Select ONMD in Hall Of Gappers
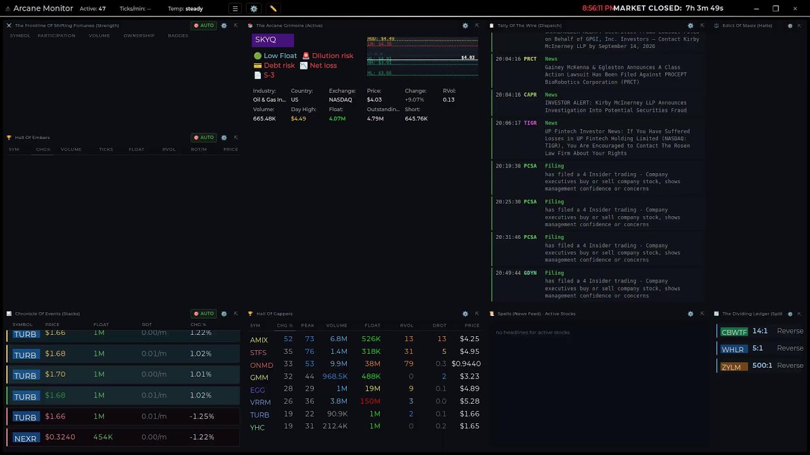 point(261,365)
